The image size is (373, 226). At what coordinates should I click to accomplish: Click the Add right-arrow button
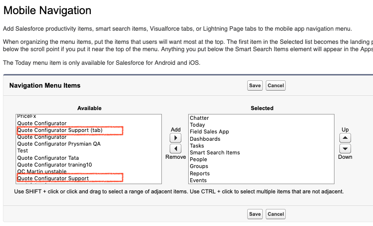[176, 138]
